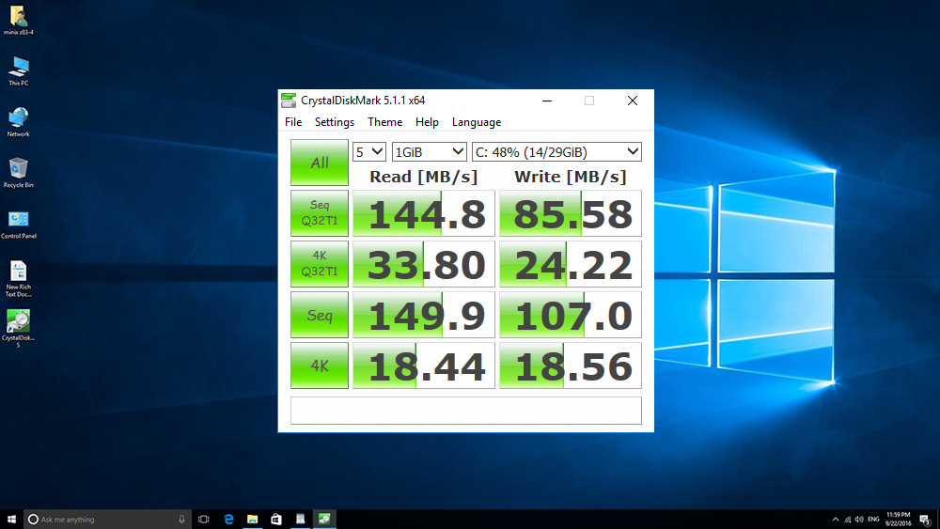Click the empty comment text field
The height and width of the screenshot is (529, 940).
(466, 411)
